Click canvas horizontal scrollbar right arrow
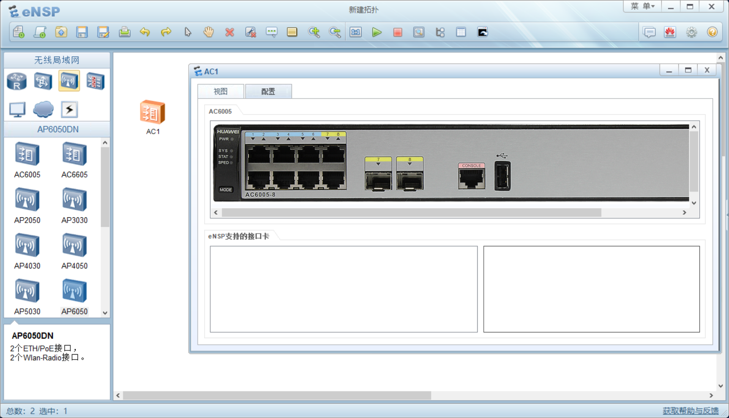The image size is (729, 418). tap(711, 396)
